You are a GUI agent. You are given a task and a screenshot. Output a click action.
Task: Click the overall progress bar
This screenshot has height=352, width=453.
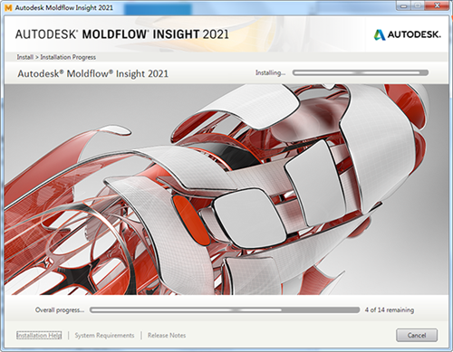point(225,310)
